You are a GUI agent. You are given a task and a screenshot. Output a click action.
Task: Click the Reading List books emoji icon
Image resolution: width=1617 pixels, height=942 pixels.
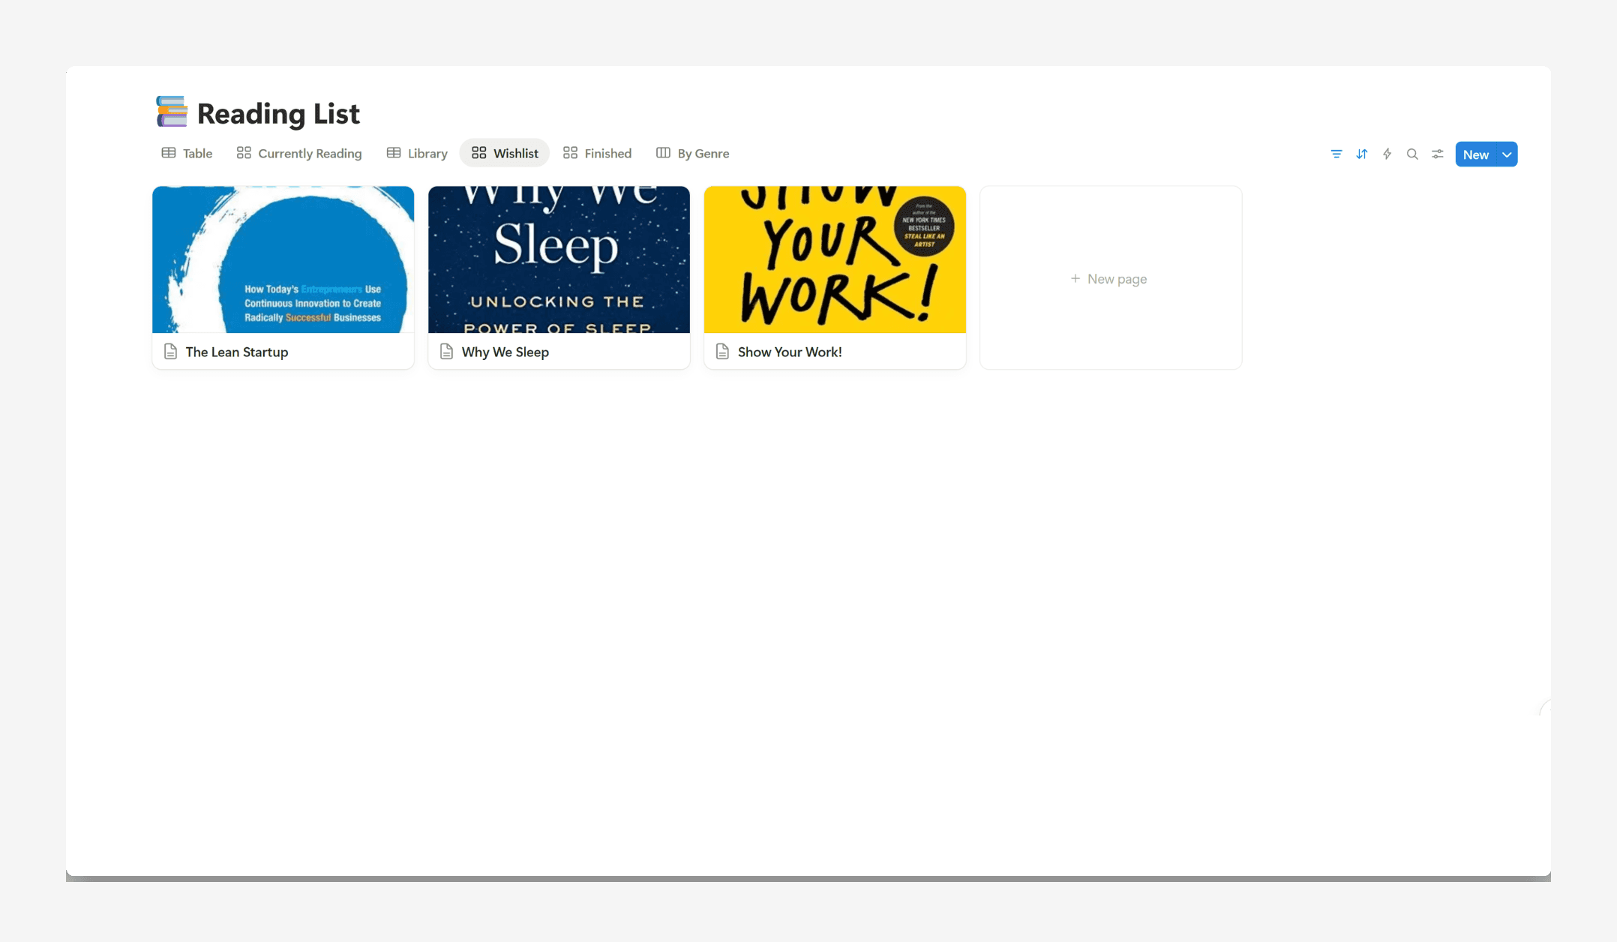(170, 111)
